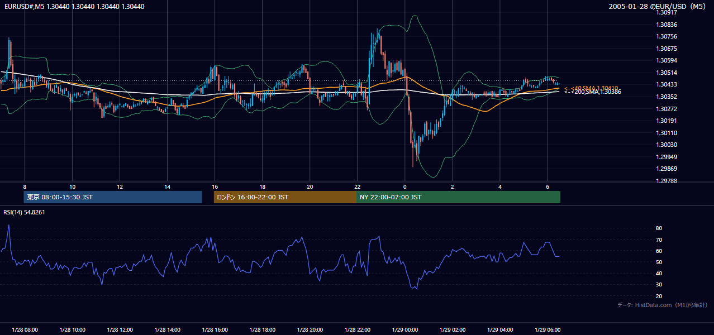Click the 1/29 02:00 timestamp label
Screen dimensions: 714x335
[x=453, y=329]
